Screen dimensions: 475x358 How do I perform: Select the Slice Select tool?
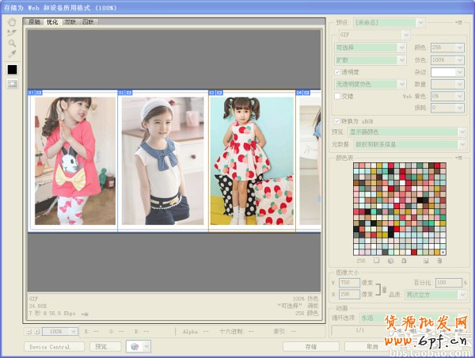tap(12, 32)
